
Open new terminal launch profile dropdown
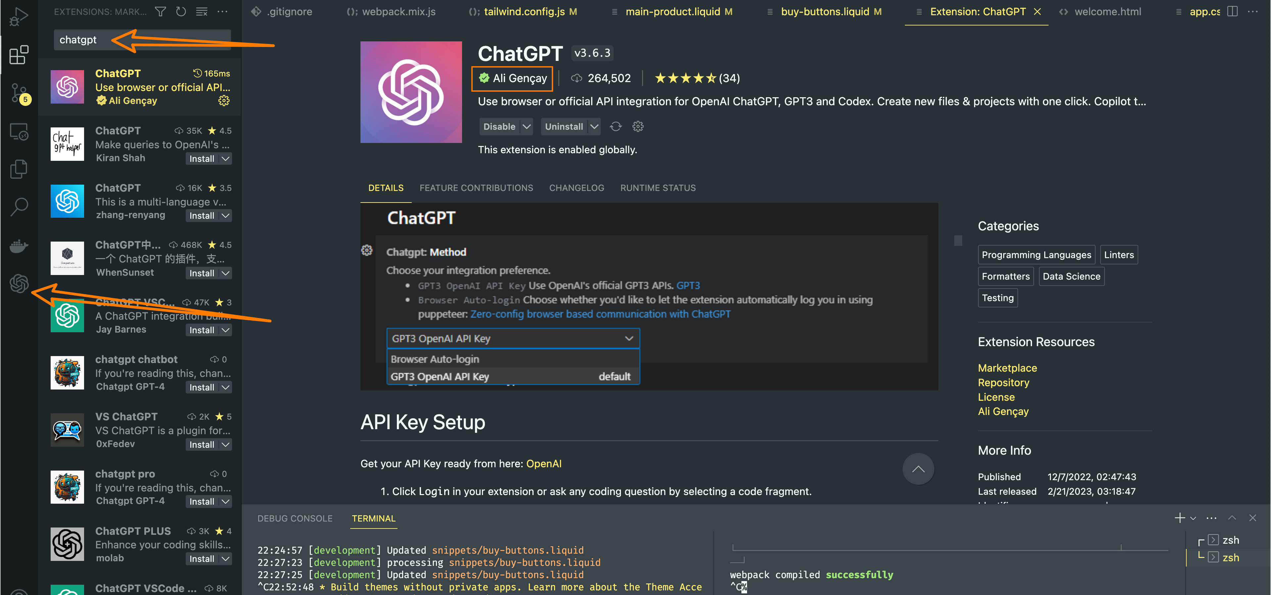pos(1193,518)
